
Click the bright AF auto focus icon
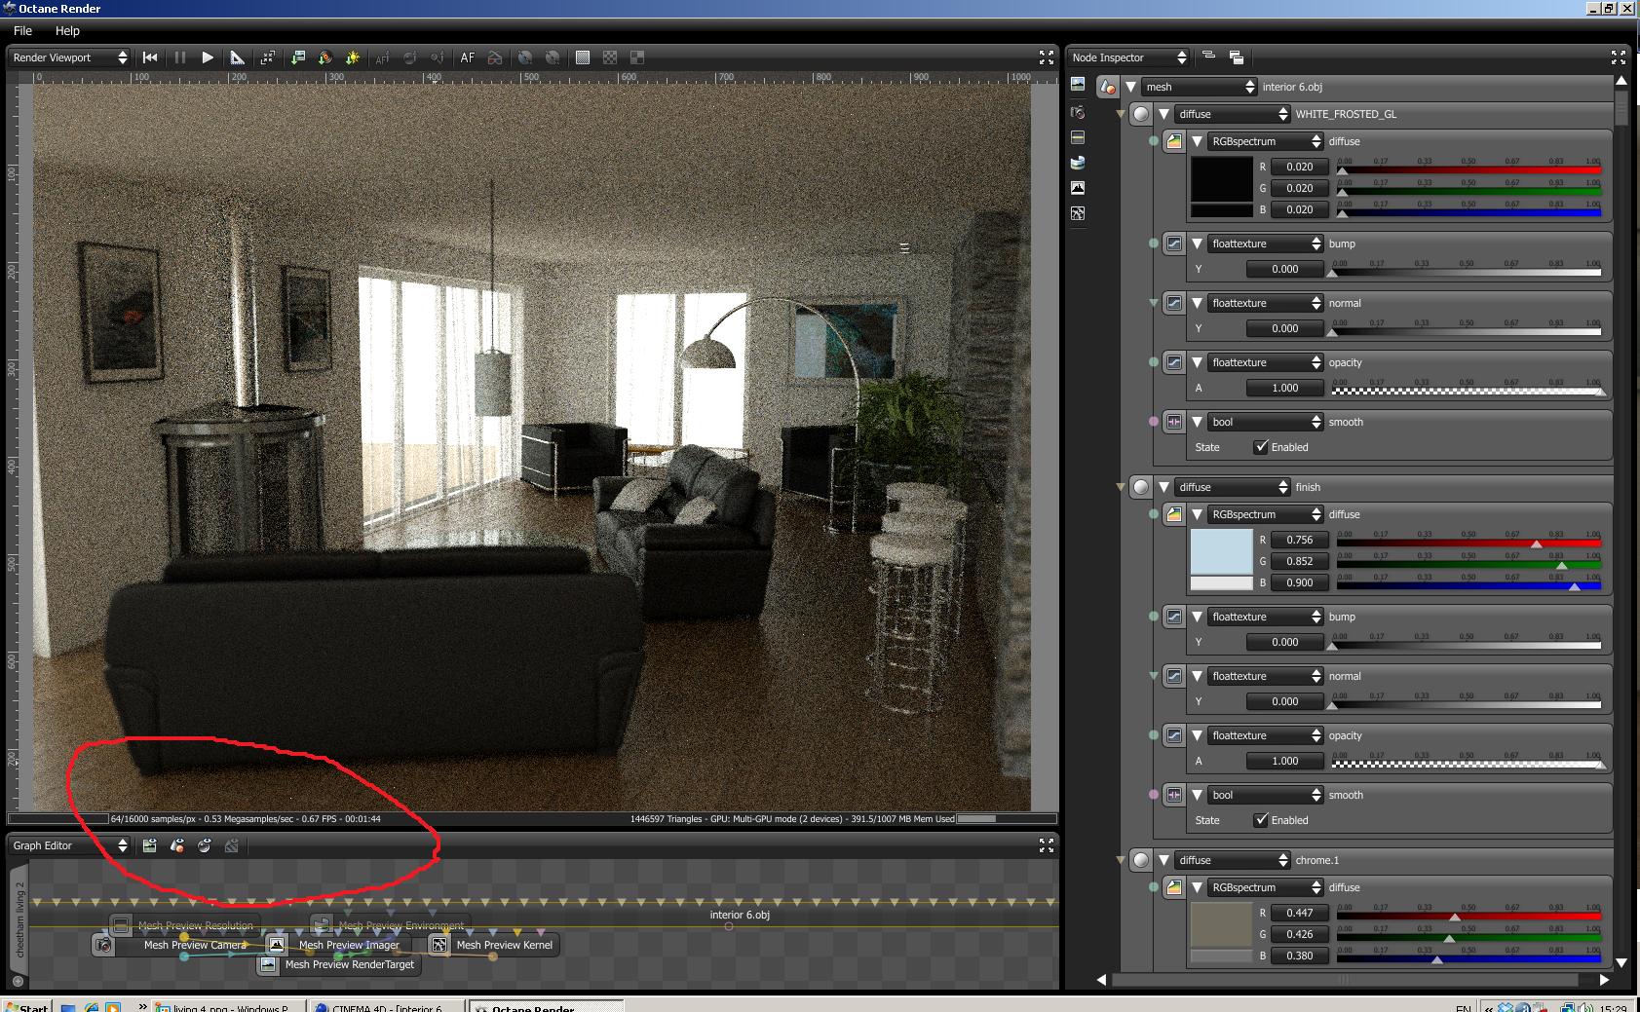(x=468, y=57)
